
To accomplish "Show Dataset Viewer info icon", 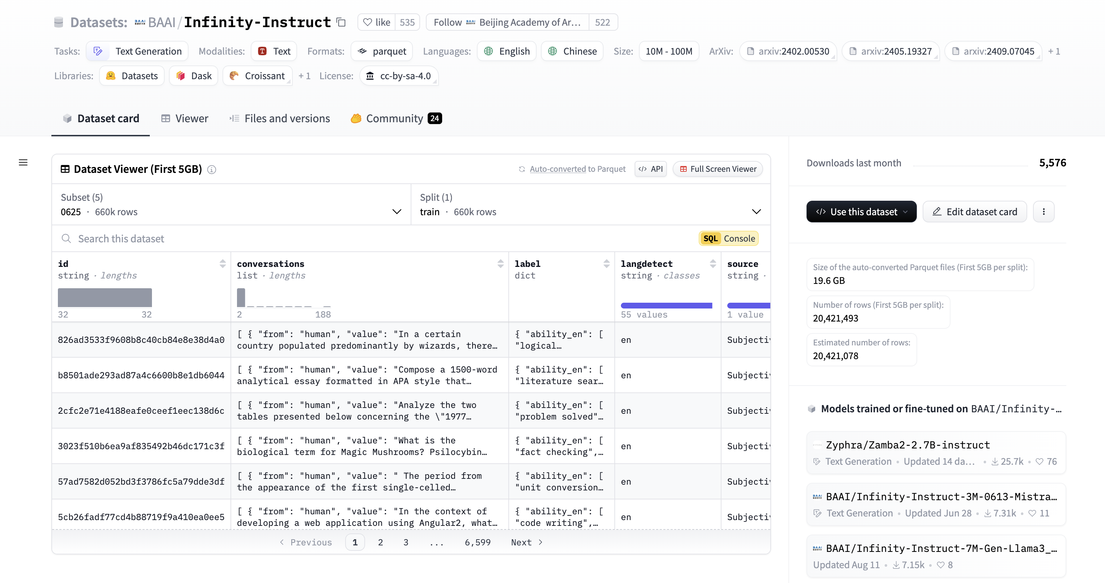I will pyautogui.click(x=211, y=170).
